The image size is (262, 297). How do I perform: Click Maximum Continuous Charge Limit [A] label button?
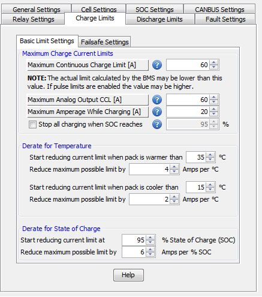click(88, 65)
